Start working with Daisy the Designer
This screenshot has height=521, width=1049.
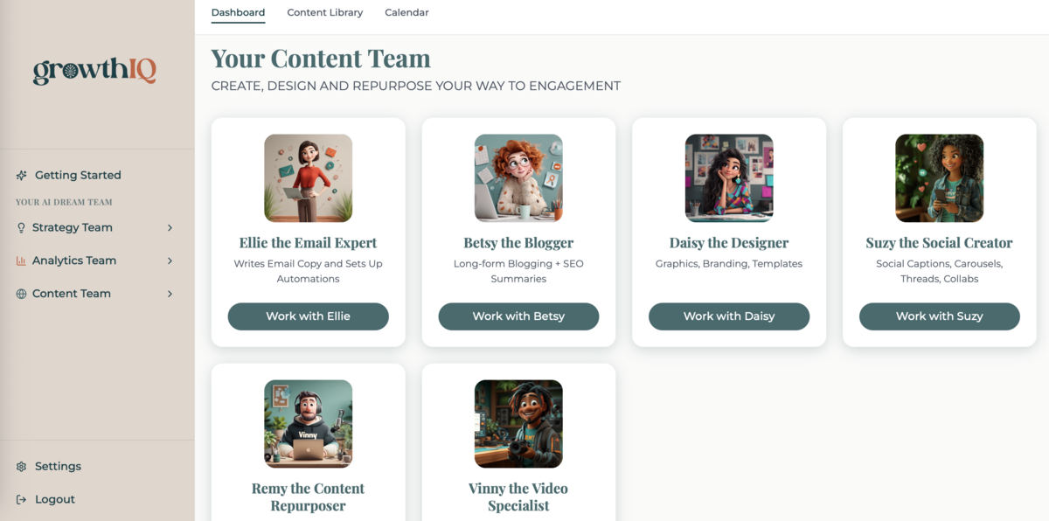pos(729,316)
